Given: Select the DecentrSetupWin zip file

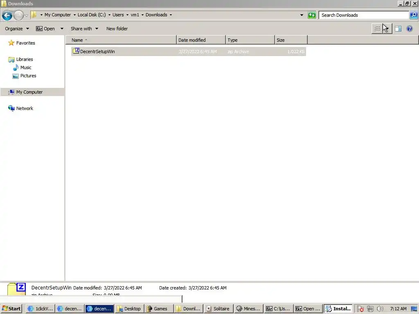Looking at the screenshot, I should coord(188,52).
